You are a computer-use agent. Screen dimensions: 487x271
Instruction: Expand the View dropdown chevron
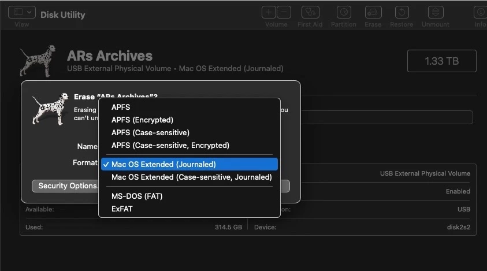pyautogui.click(x=29, y=12)
